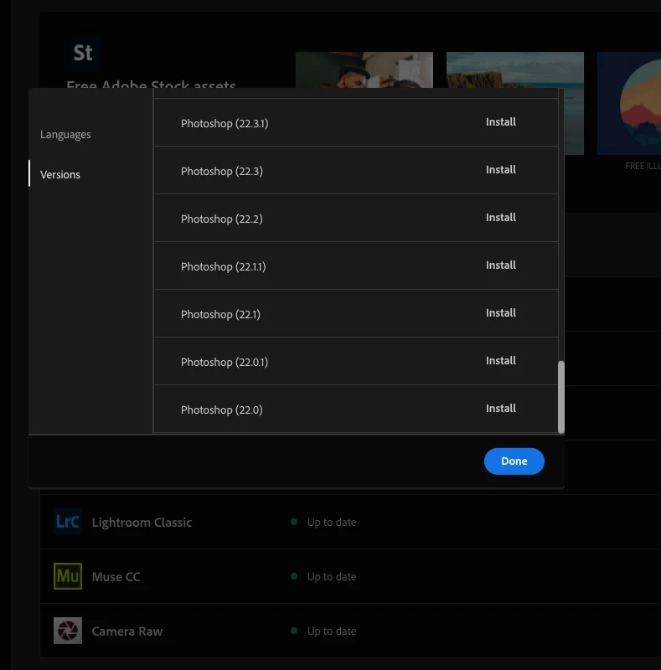
Task: Install Photoshop version 22.3.1
Action: 501,122
